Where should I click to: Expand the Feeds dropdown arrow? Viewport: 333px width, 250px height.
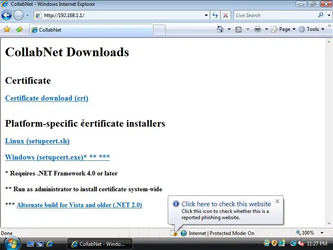pyautogui.click(x=248, y=29)
